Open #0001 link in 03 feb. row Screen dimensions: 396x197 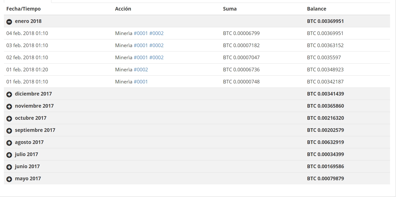(x=141, y=45)
